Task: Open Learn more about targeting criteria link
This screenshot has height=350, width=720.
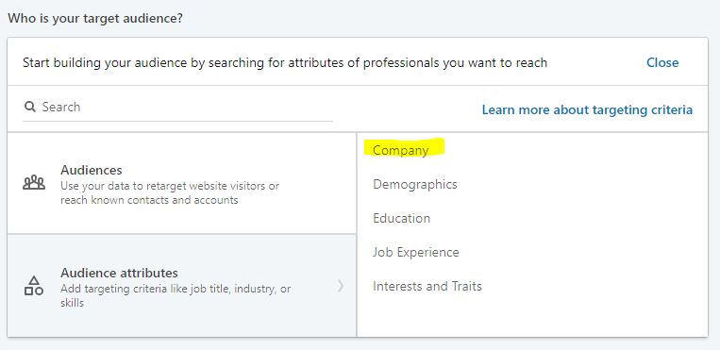Action: 587,109
